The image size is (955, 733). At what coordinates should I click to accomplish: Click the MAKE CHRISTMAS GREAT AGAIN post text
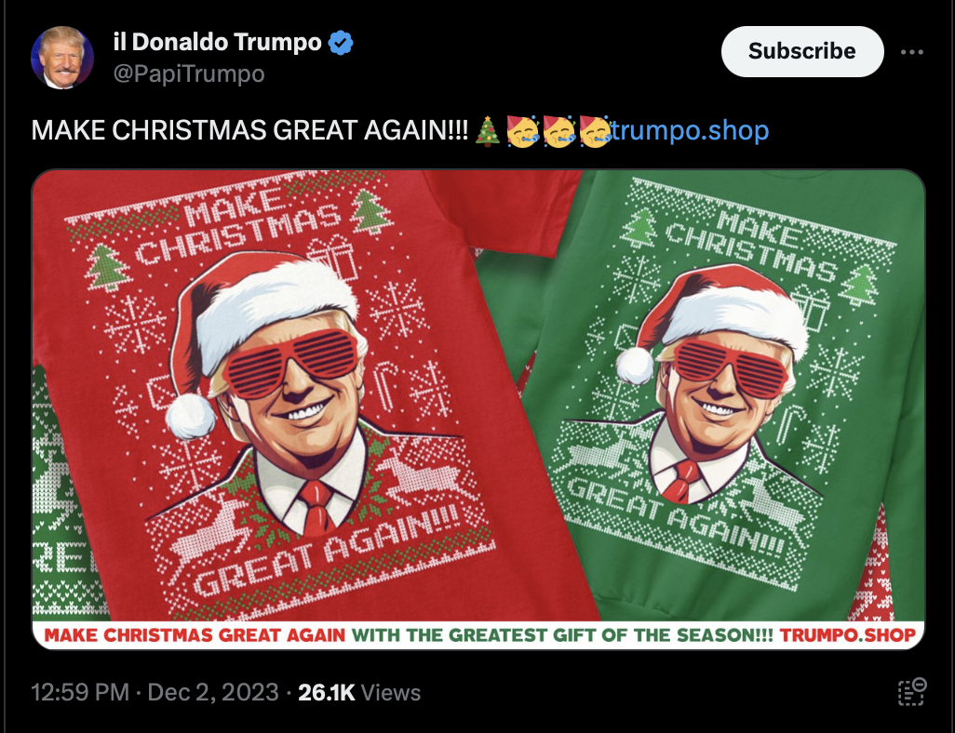(x=250, y=130)
